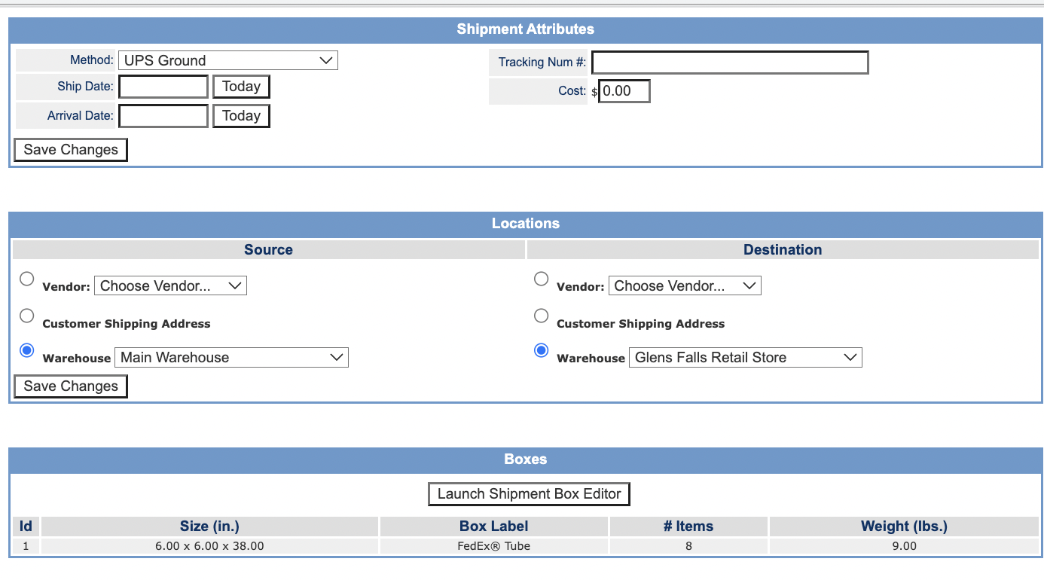This screenshot has width=1044, height=580.
Task: Select Destination Customer Shipping Address radio
Action: click(541, 316)
